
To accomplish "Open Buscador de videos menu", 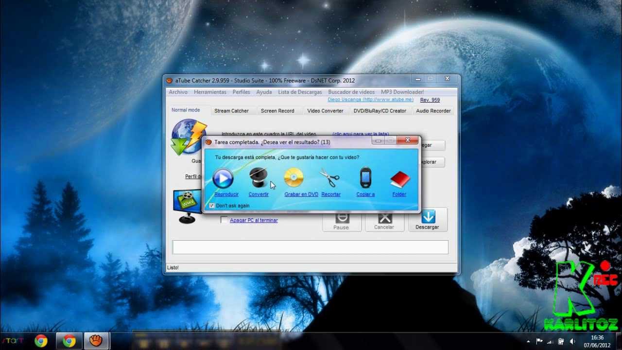I will [x=351, y=92].
